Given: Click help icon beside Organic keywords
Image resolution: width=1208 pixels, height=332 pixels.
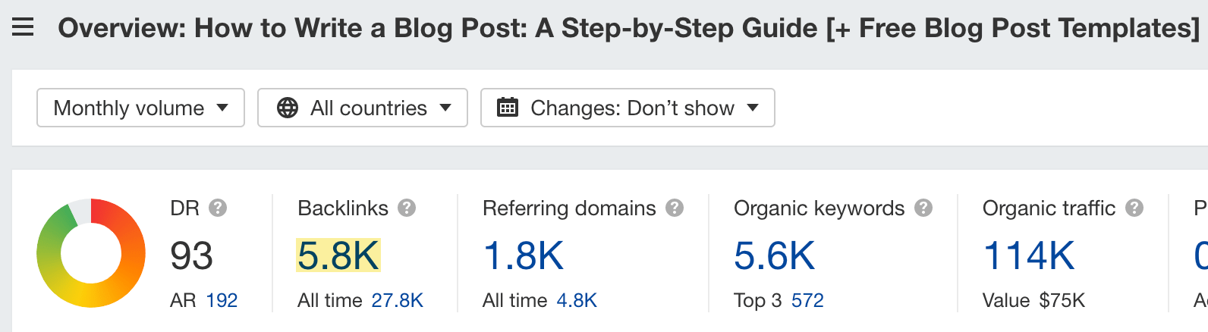Looking at the screenshot, I should [x=923, y=208].
